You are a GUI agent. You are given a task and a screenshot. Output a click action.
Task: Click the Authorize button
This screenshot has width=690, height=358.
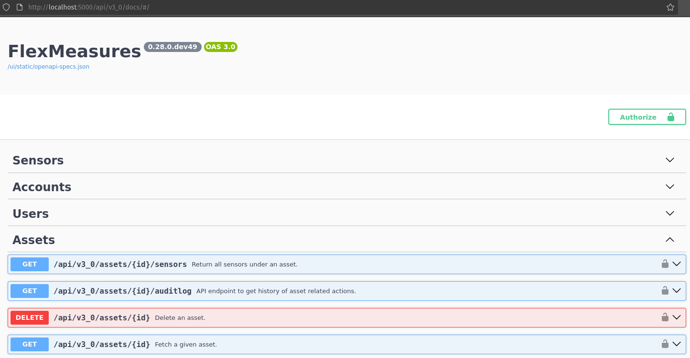(x=647, y=117)
